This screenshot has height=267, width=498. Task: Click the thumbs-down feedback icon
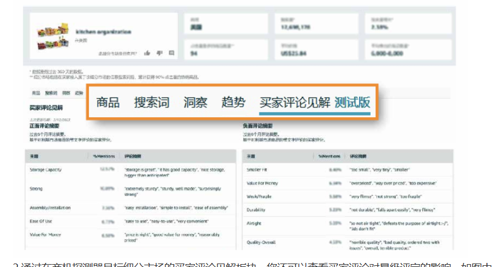click(159, 53)
